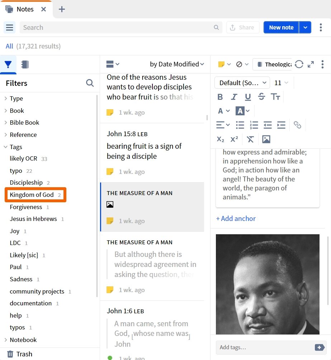Select Theological notebook selector
331x360 pixels.
pos(273,64)
